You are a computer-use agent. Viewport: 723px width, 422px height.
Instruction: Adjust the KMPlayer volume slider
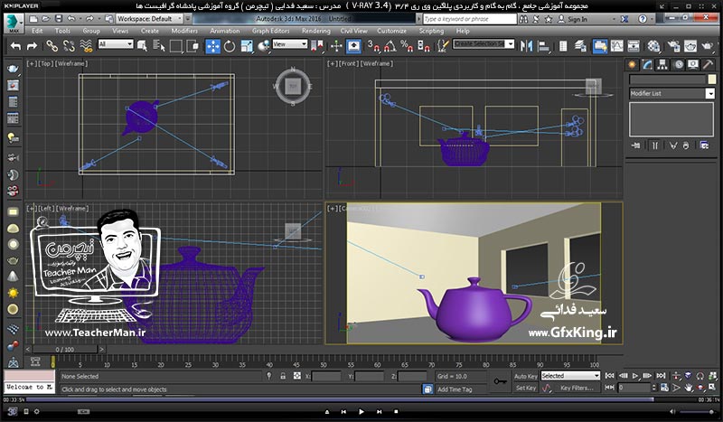point(698,411)
